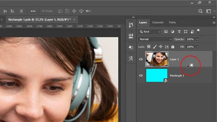The width and height of the screenshot is (217, 122).
Task: Open the Opacity slider dropdown arrow
Action: coord(197,39)
